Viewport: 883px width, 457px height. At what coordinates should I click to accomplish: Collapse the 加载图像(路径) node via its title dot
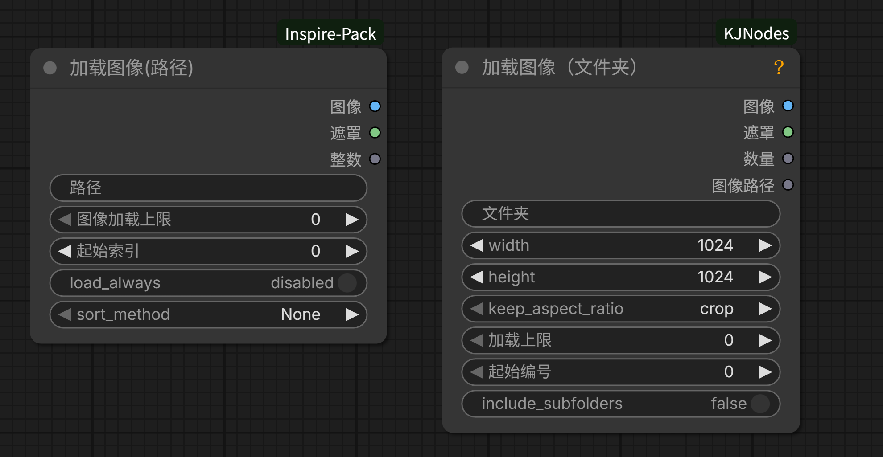pyautogui.click(x=50, y=68)
